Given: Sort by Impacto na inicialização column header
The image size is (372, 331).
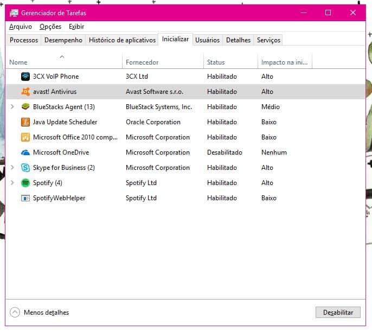Looking at the screenshot, I should [285, 62].
